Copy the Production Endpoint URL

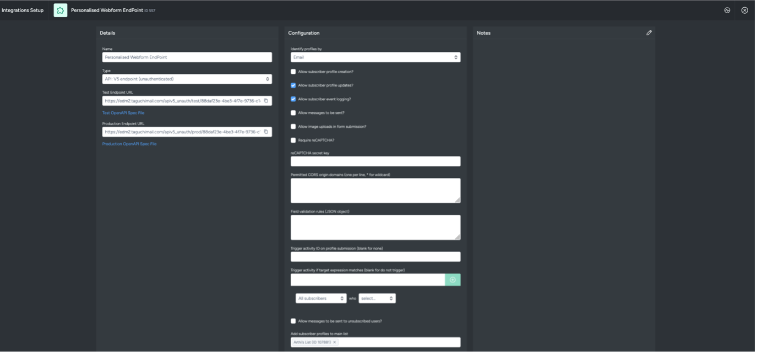coord(266,132)
